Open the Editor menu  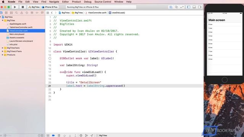pos(65,2)
